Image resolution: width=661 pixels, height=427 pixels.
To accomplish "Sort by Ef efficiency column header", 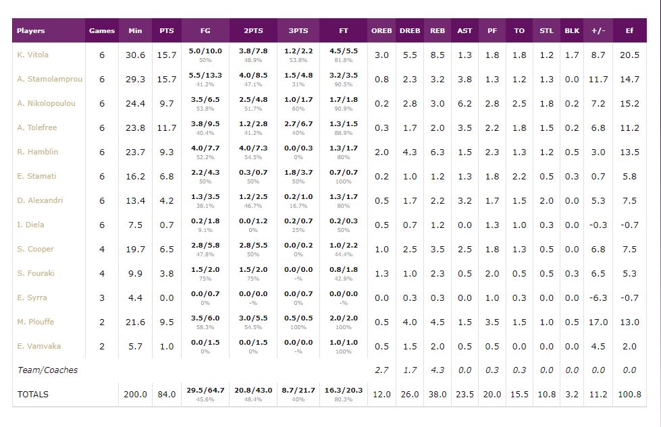I will pos(629,30).
